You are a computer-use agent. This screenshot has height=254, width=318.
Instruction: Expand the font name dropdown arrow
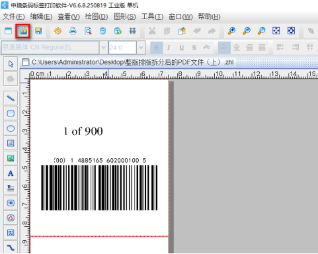tap(103, 48)
